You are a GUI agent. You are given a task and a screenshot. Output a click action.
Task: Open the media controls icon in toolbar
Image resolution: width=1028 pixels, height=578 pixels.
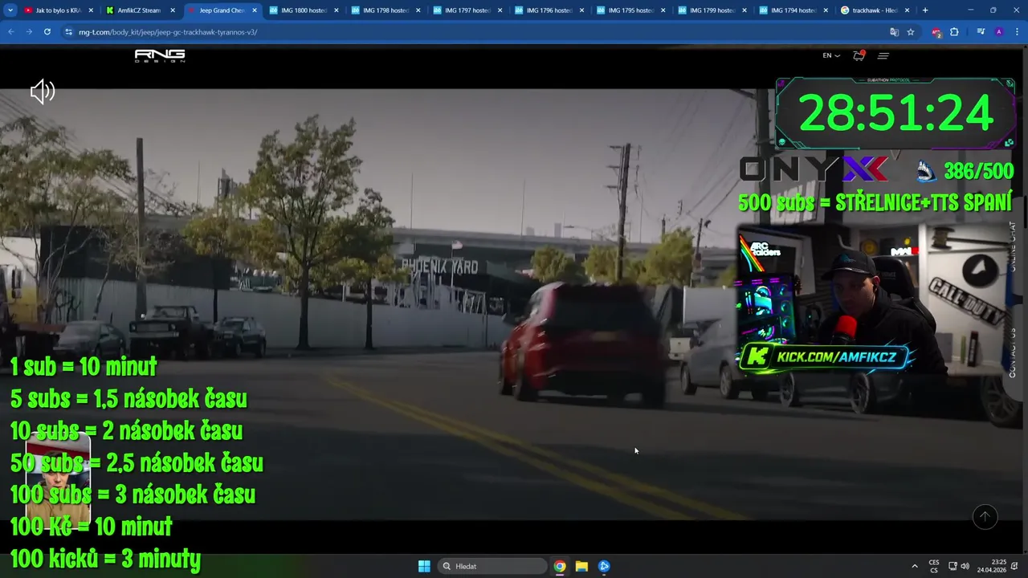point(981,32)
